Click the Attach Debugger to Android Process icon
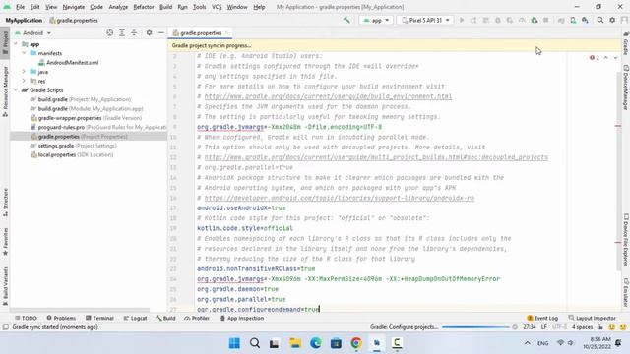The width and height of the screenshot is (630, 354). [534, 20]
